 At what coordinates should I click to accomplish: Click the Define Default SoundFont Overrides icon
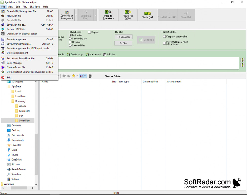(x=3, y=72)
